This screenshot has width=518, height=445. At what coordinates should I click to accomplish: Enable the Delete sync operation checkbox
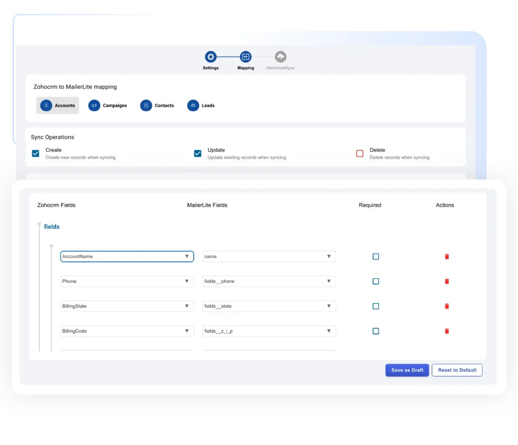point(360,154)
